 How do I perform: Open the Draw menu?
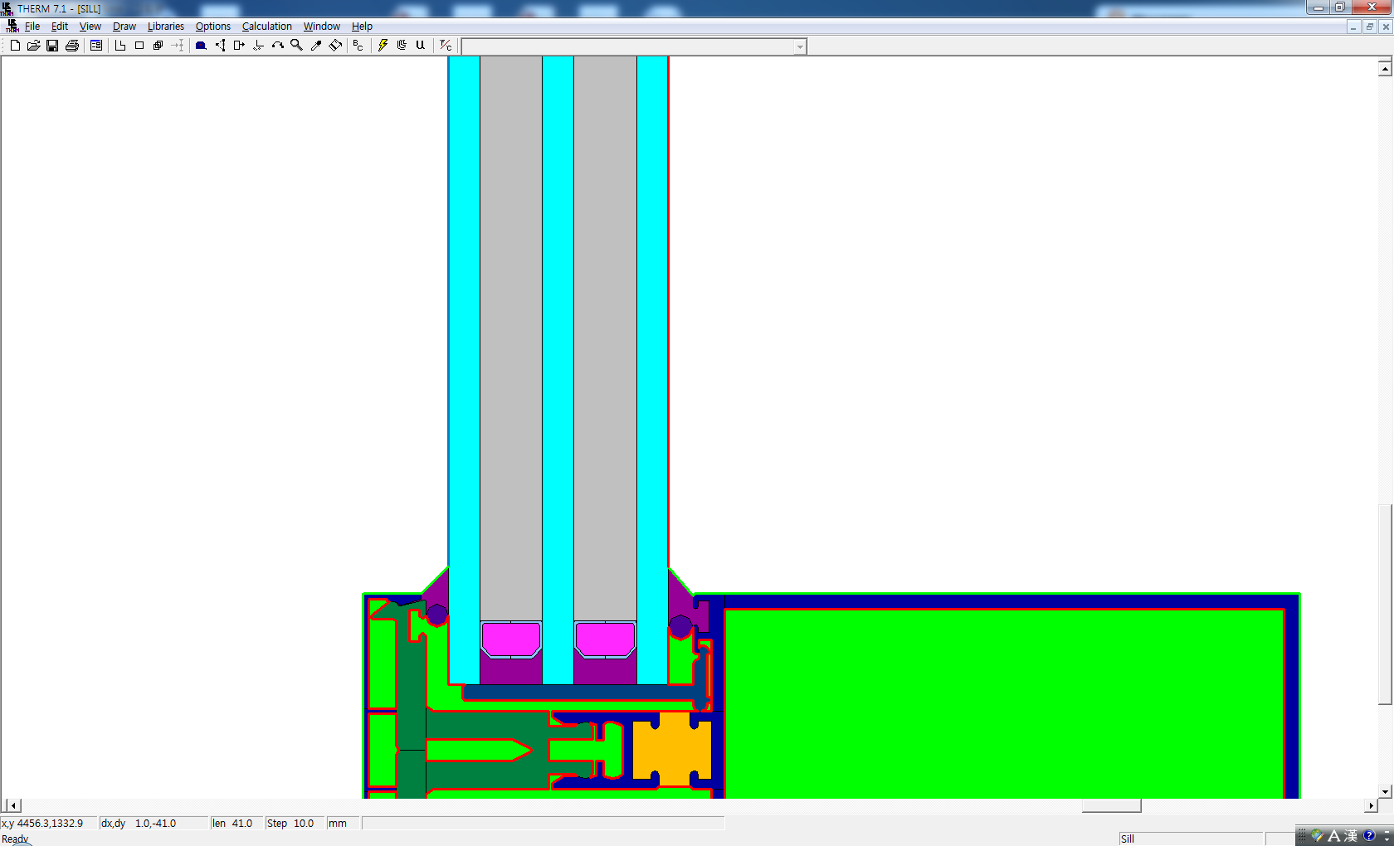click(124, 27)
